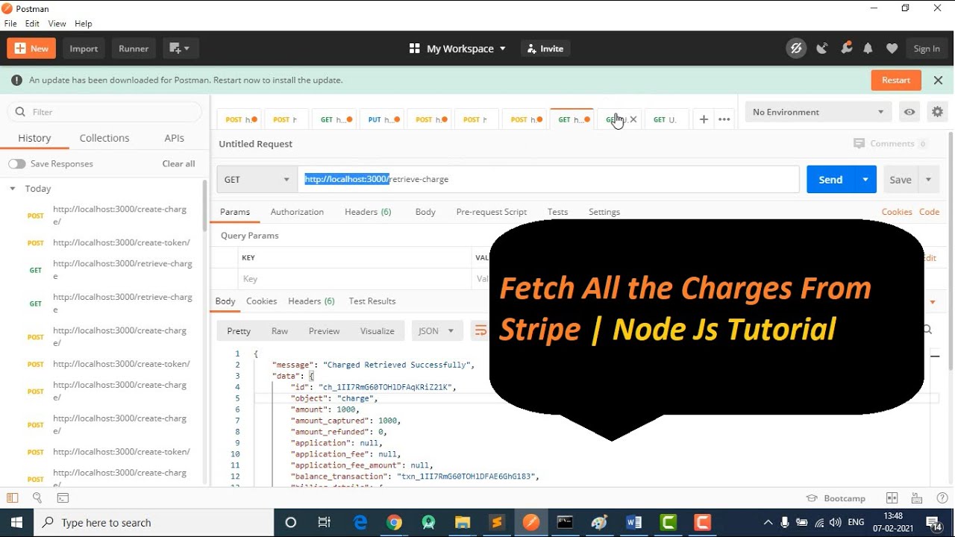Image resolution: width=955 pixels, height=537 pixels.
Task: Switch response view to Visualize
Action: (378, 331)
